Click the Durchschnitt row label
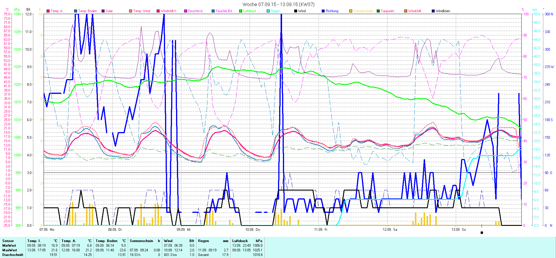This screenshot has height=258, width=556. point(13,255)
